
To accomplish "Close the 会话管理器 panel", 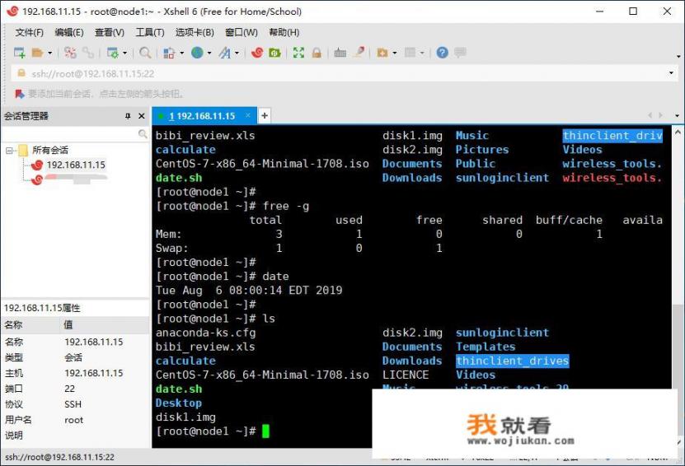I will (x=142, y=116).
